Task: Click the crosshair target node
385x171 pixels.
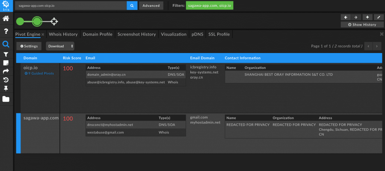Action: tap(54, 21)
